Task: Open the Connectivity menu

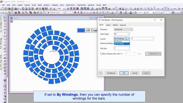Action: click(81, 5)
